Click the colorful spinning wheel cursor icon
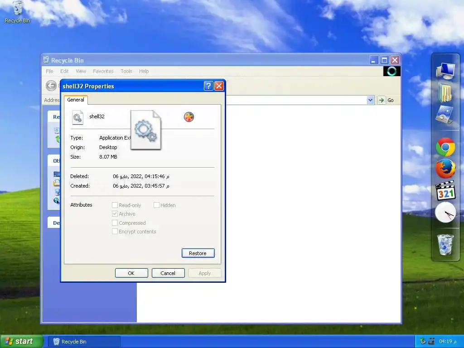This screenshot has width=464, height=348. 189,117
